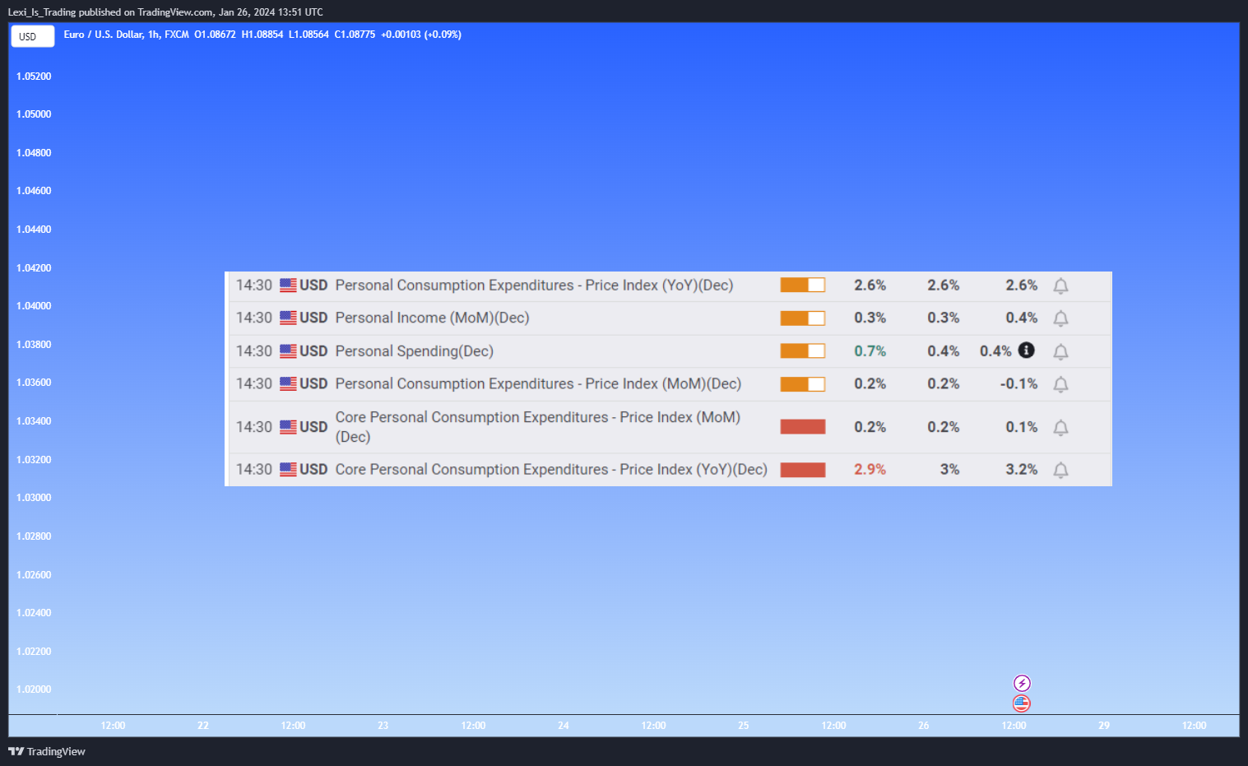Image resolution: width=1248 pixels, height=766 pixels.
Task: Click the USD currency label button
Action: coord(32,36)
